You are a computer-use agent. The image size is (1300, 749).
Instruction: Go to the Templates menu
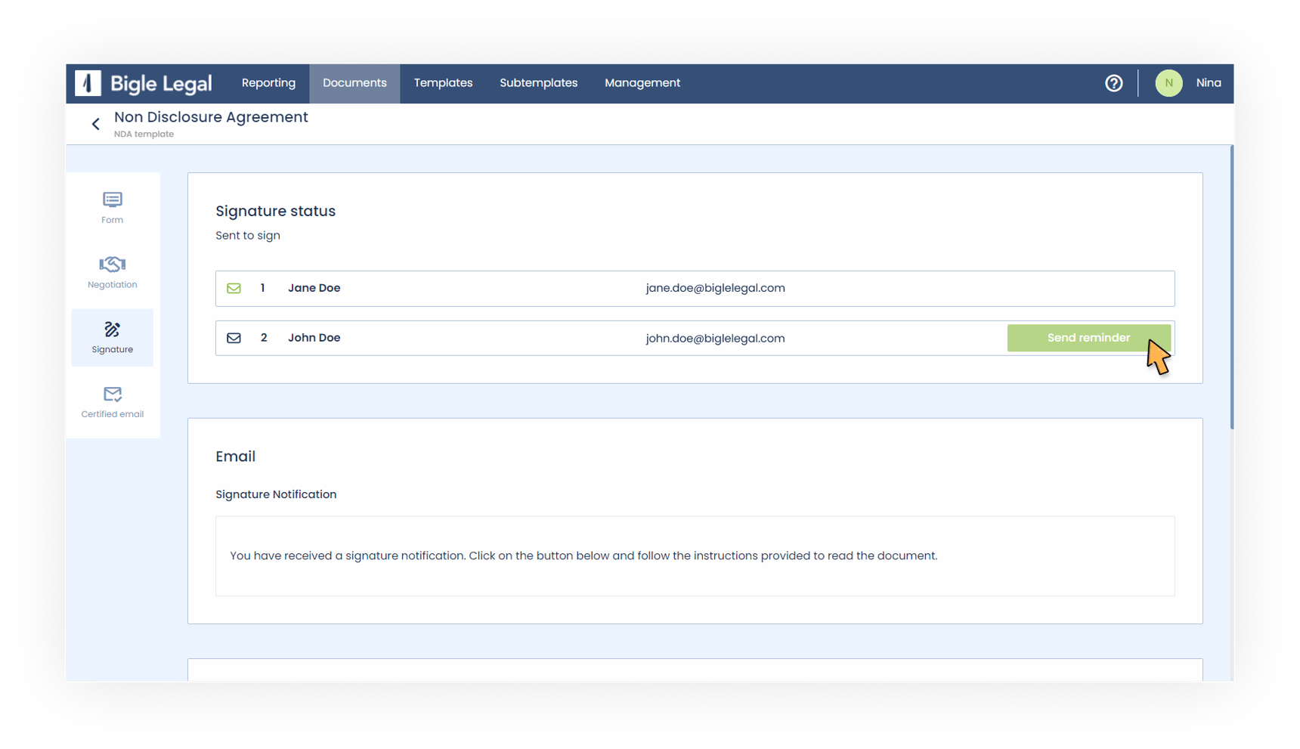pyautogui.click(x=443, y=83)
